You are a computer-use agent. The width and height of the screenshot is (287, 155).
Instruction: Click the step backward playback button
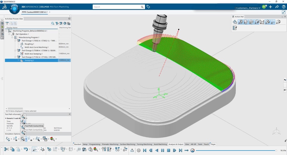pos(151,150)
